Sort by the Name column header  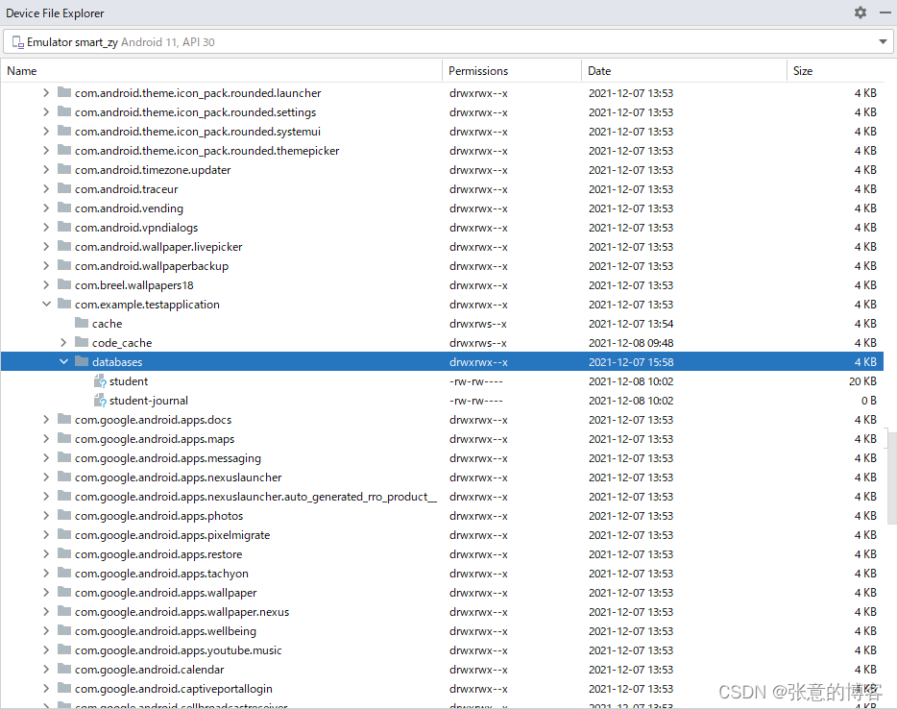coord(22,71)
